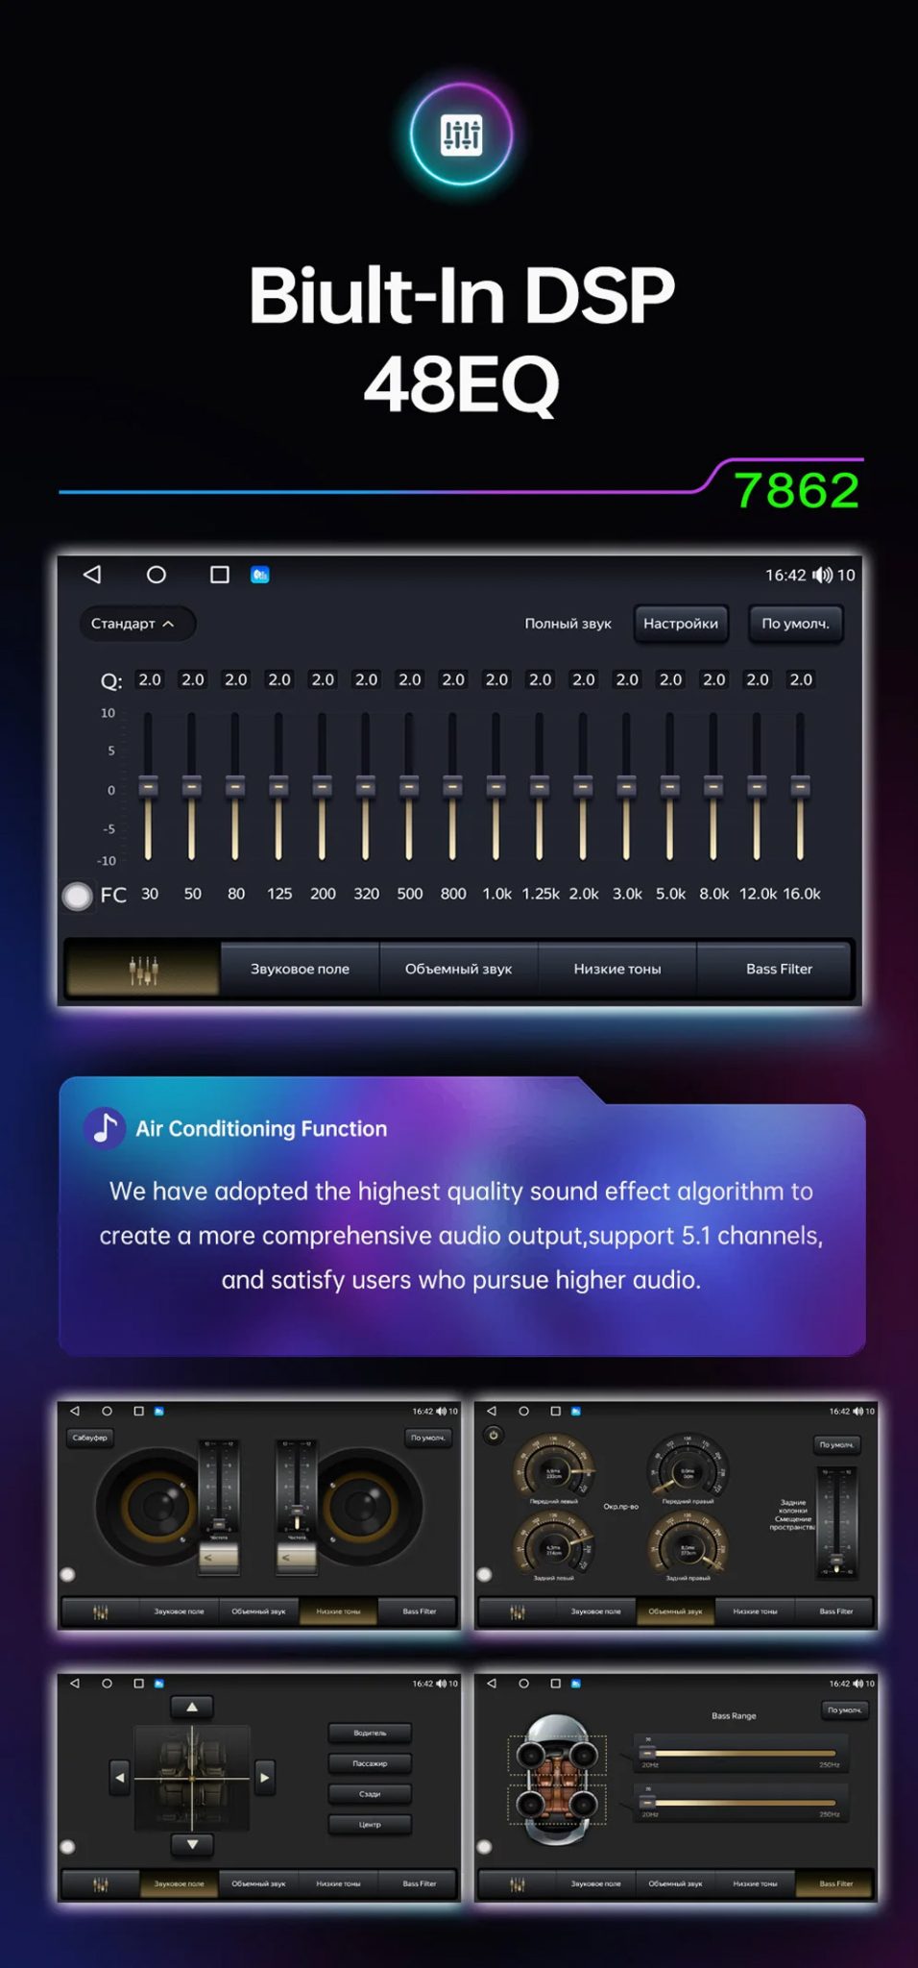The width and height of the screenshot is (918, 1968).
Task: Tap the Задний правый dial
Action: click(688, 1545)
